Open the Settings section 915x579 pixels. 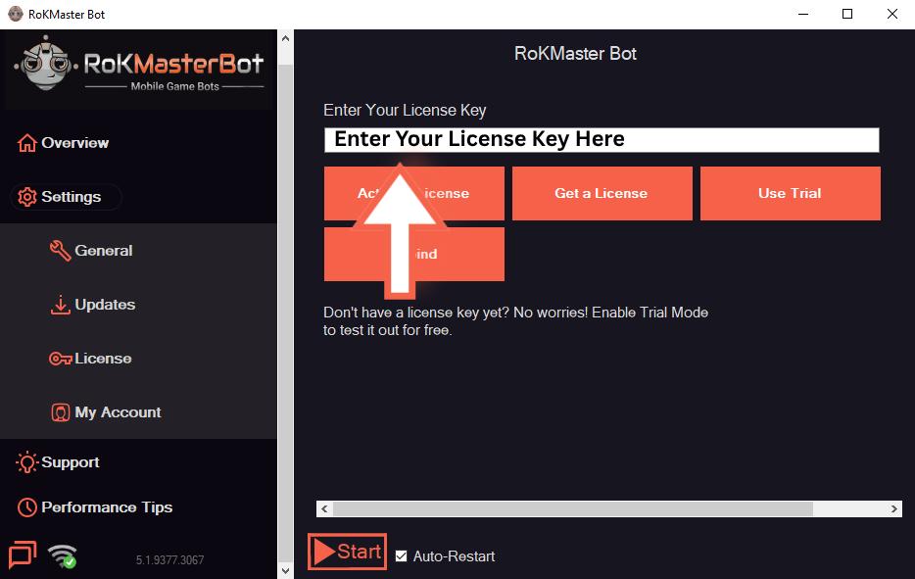pyautogui.click(x=66, y=197)
